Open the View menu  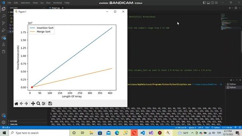[35, 3]
